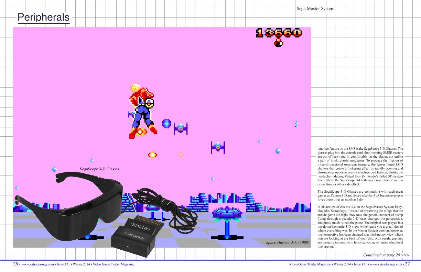The height and width of the screenshot is (272, 421).
Task: Click the blue orb beside the Harrier
Action: click(166, 124)
